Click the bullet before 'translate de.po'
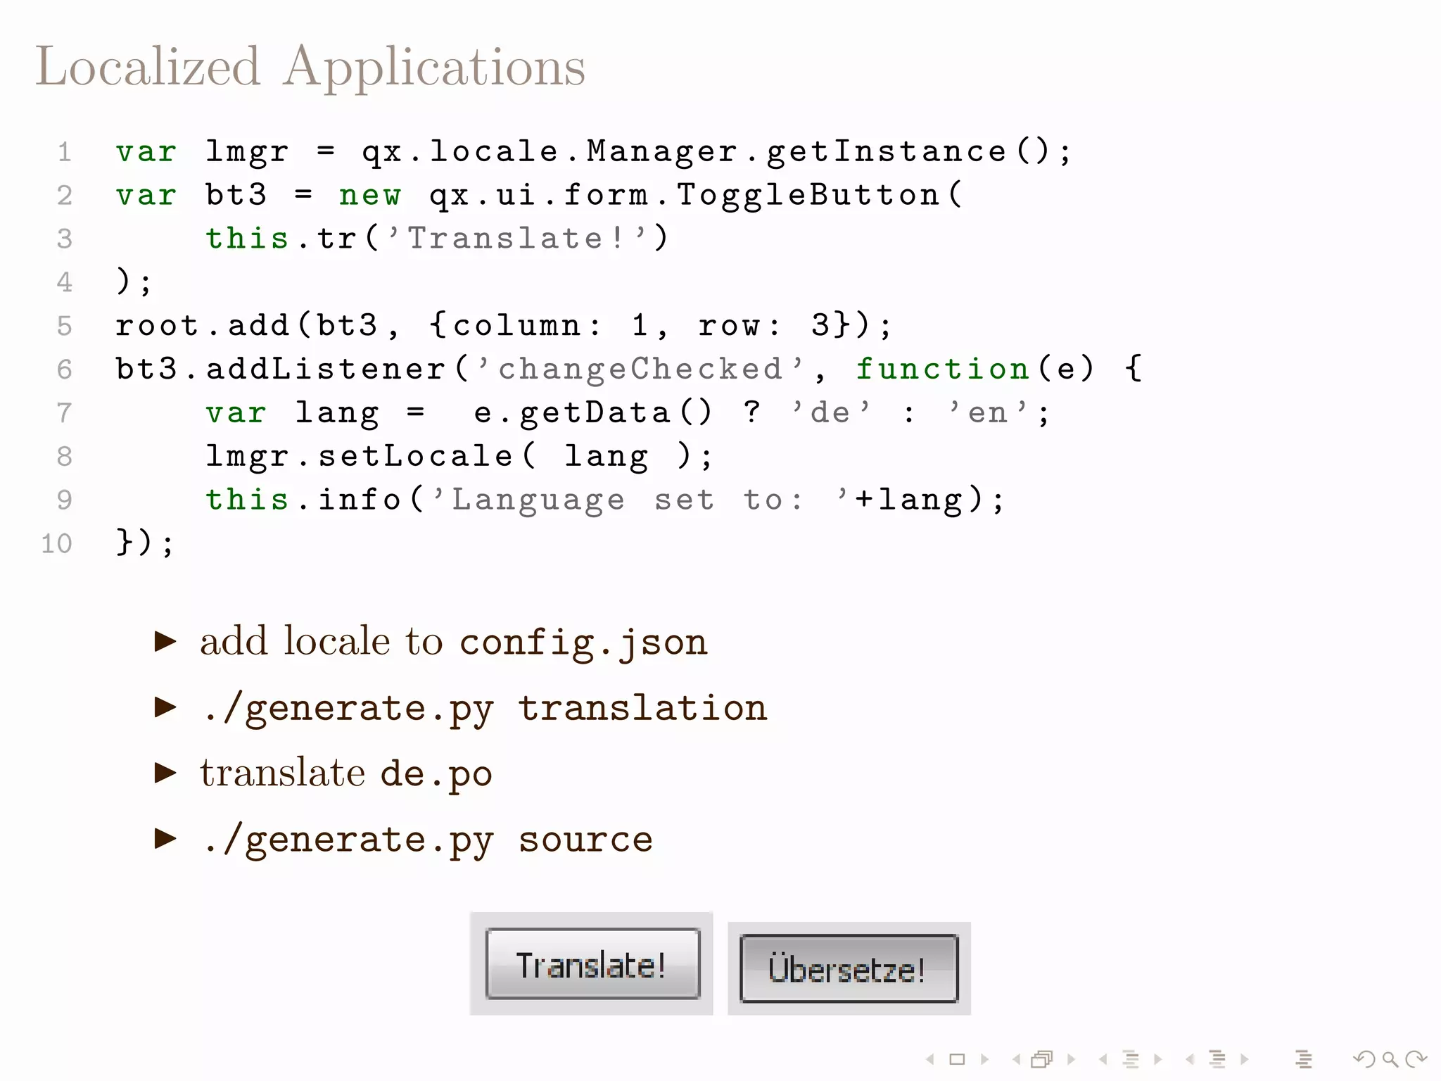This screenshot has width=1441, height=1081. pyautogui.click(x=165, y=773)
